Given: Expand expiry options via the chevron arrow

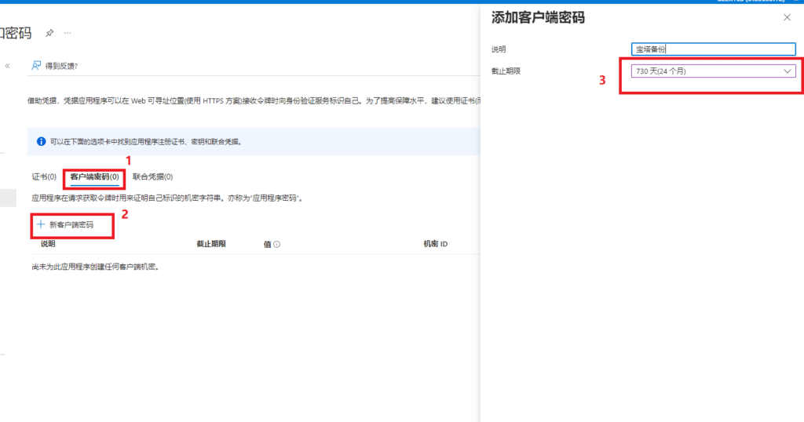Looking at the screenshot, I should [x=788, y=71].
